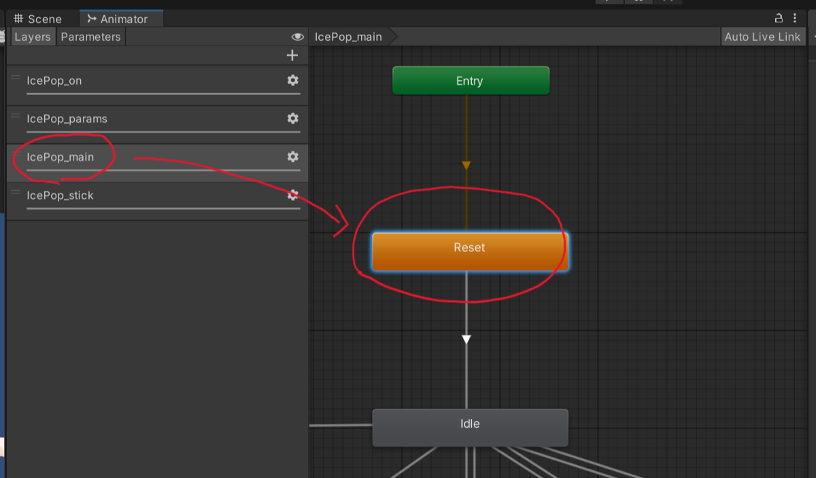The width and height of the screenshot is (816, 478).
Task: Click the weight slider under IcePop_on
Action: (163, 94)
